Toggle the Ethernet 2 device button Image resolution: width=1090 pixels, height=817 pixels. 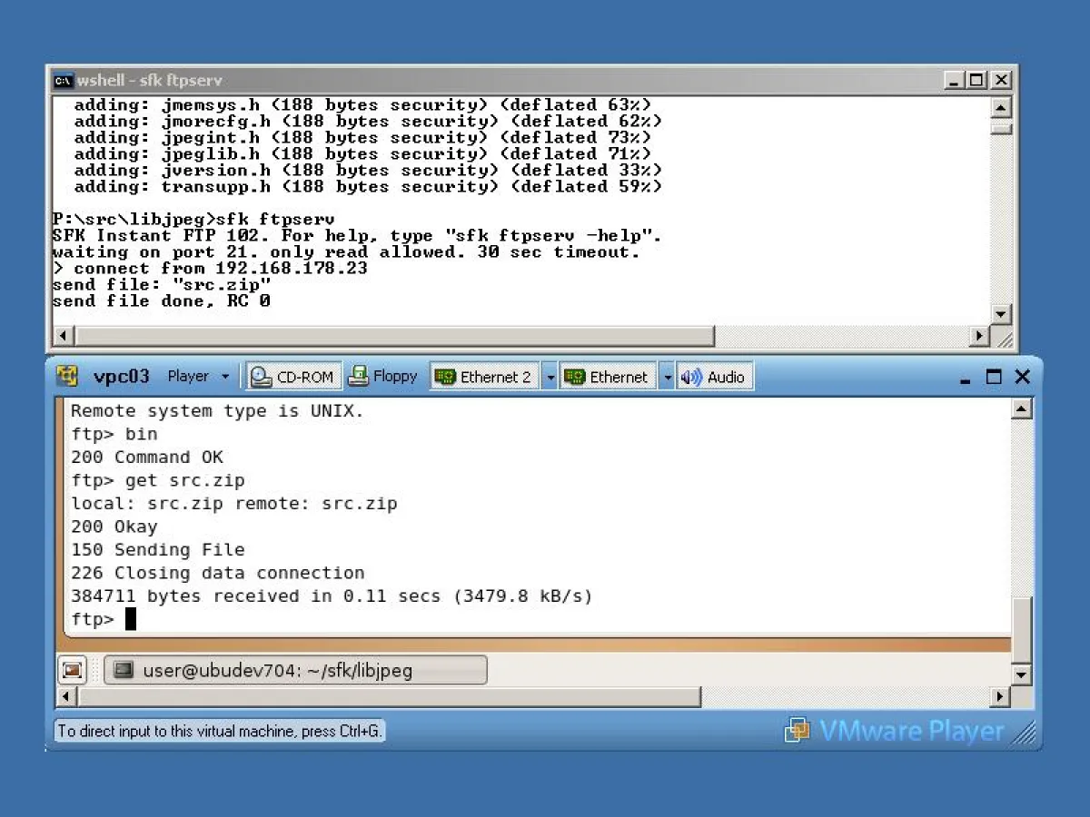pyautogui.click(x=484, y=377)
